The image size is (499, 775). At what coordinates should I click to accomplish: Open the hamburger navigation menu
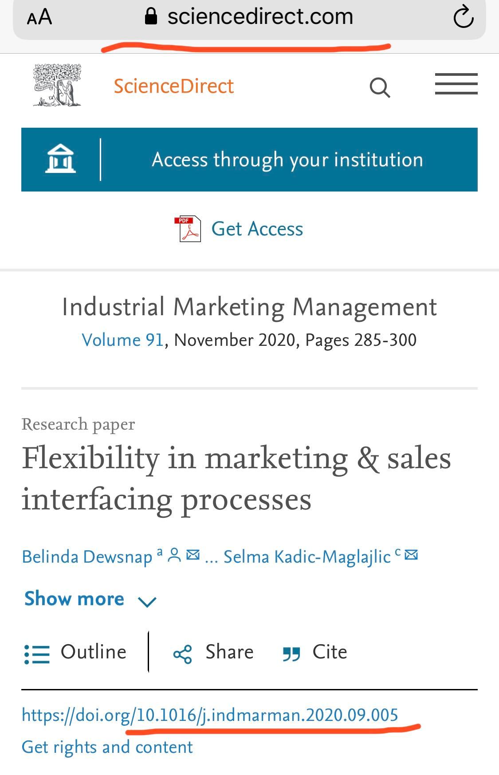tap(456, 84)
